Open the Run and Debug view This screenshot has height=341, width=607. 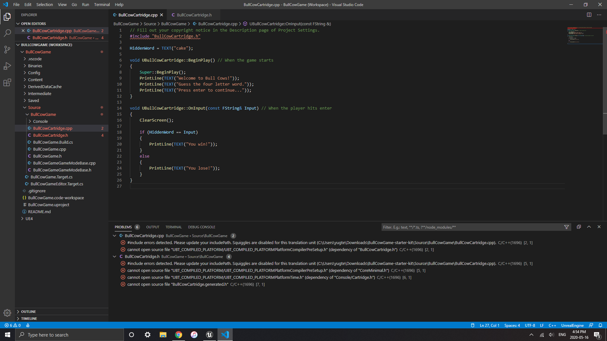(7, 66)
